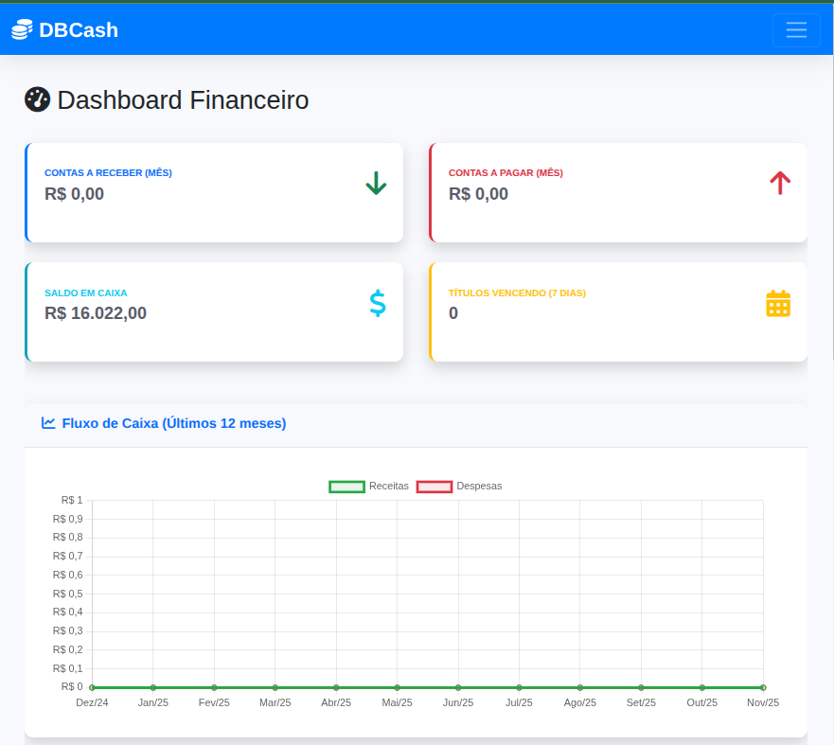Click the green Receitas legend color box

(347, 486)
